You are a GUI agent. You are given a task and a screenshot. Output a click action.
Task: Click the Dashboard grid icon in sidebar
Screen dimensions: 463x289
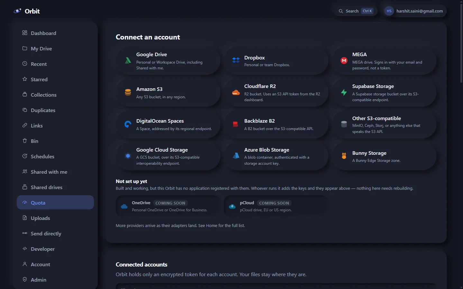[x=25, y=33]
